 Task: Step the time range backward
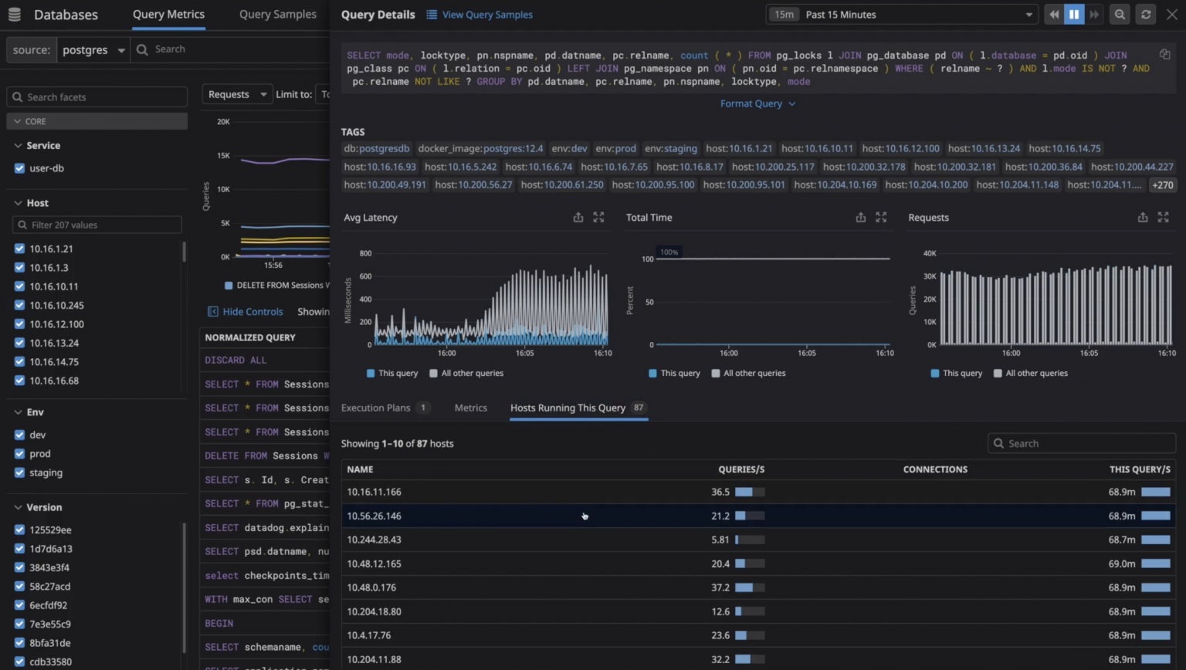pos(1054,14)
